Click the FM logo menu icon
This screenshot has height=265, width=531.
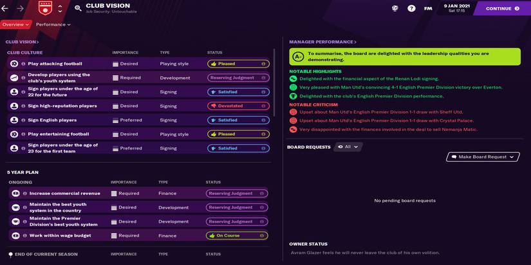point(428,8)
